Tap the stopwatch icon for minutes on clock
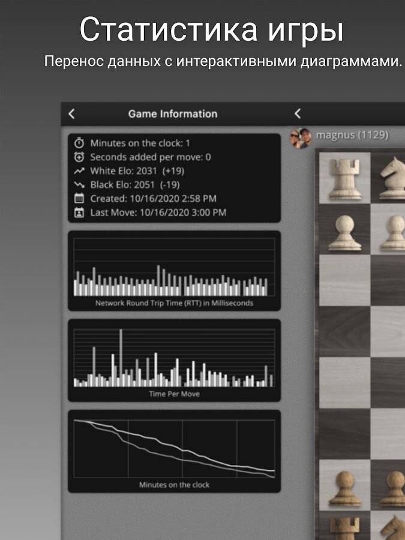405x540 pixels. (79, 143)
